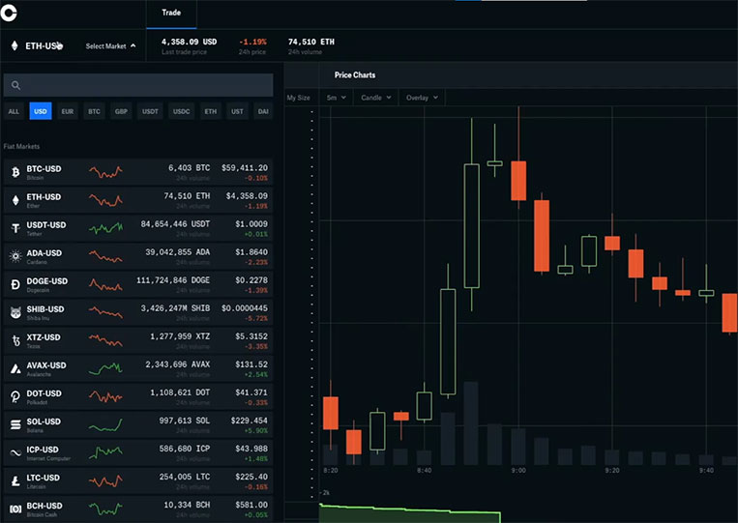Click the DOT-USD sparkline chart
738x523 pixels.
105,397
